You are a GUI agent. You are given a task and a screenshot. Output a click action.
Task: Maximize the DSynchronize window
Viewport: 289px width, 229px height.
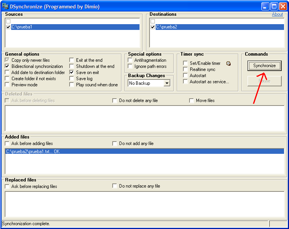point(274,7)
